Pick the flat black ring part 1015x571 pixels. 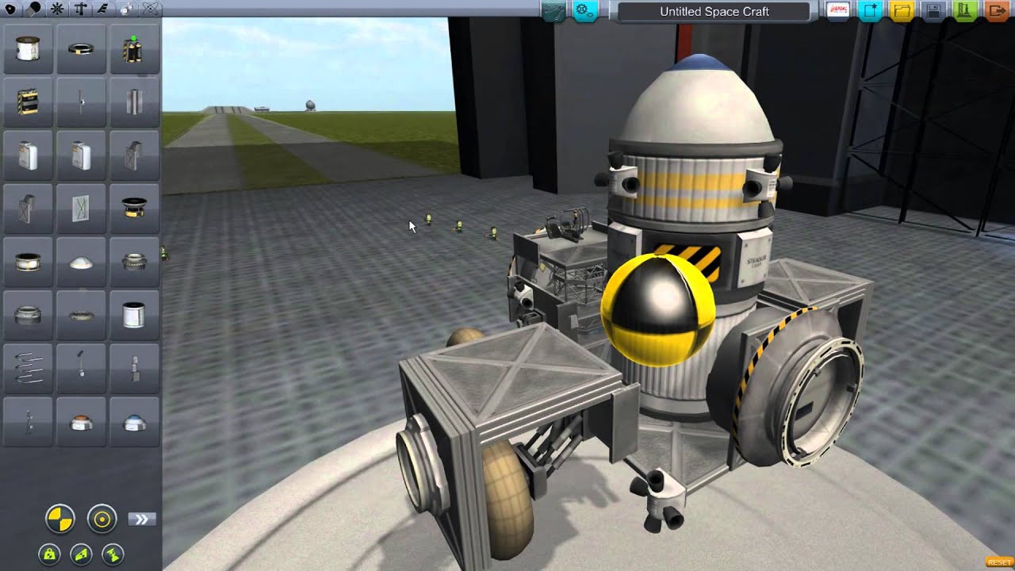[x=81, y=49]
